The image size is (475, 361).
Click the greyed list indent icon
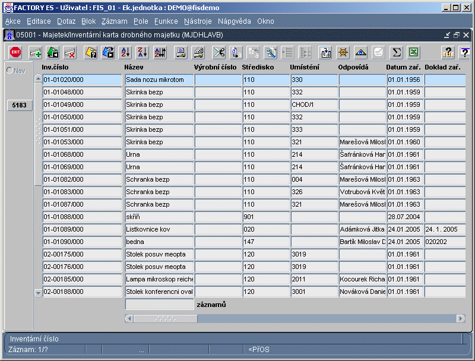287,53
